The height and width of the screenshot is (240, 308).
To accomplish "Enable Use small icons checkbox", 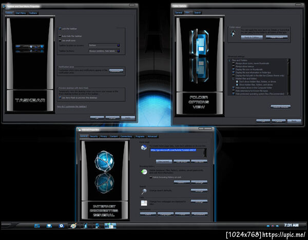I will (60, 40).
